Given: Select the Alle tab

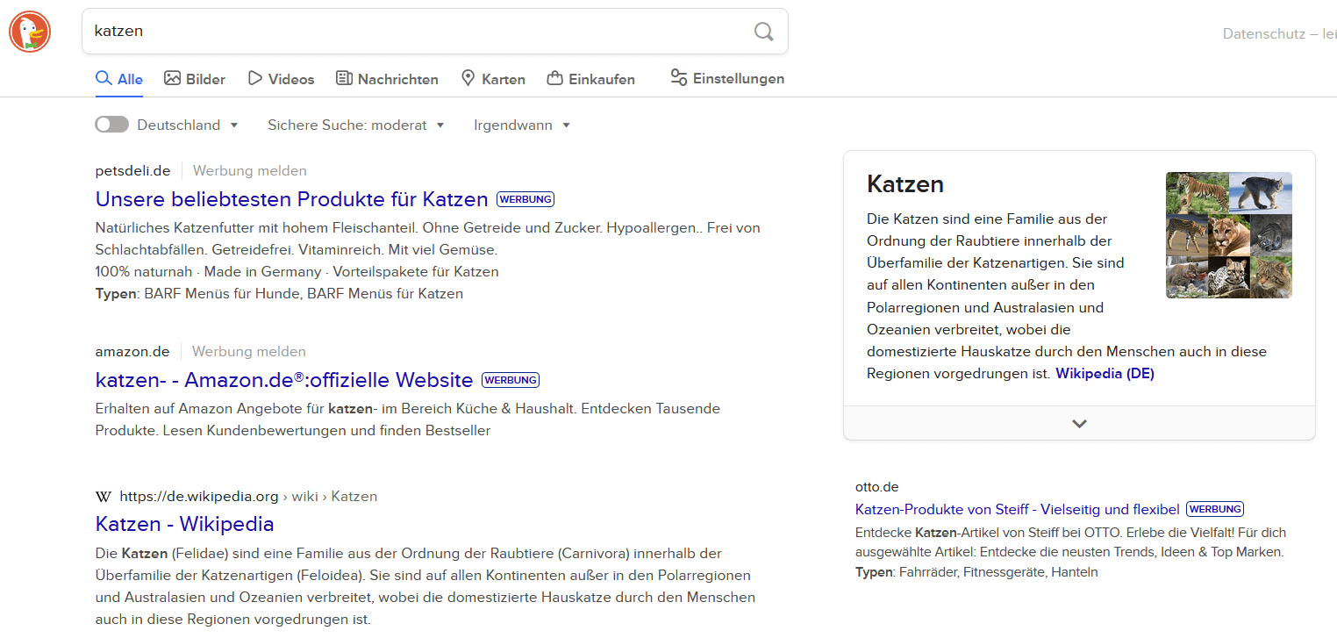Looking at the screenshot, I should [119, 79].
